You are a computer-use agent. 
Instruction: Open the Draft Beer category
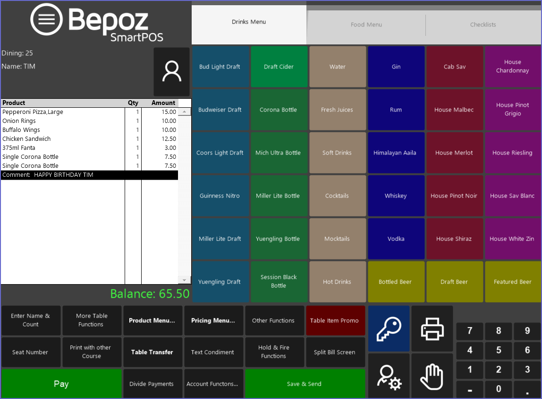pos(455,282)
